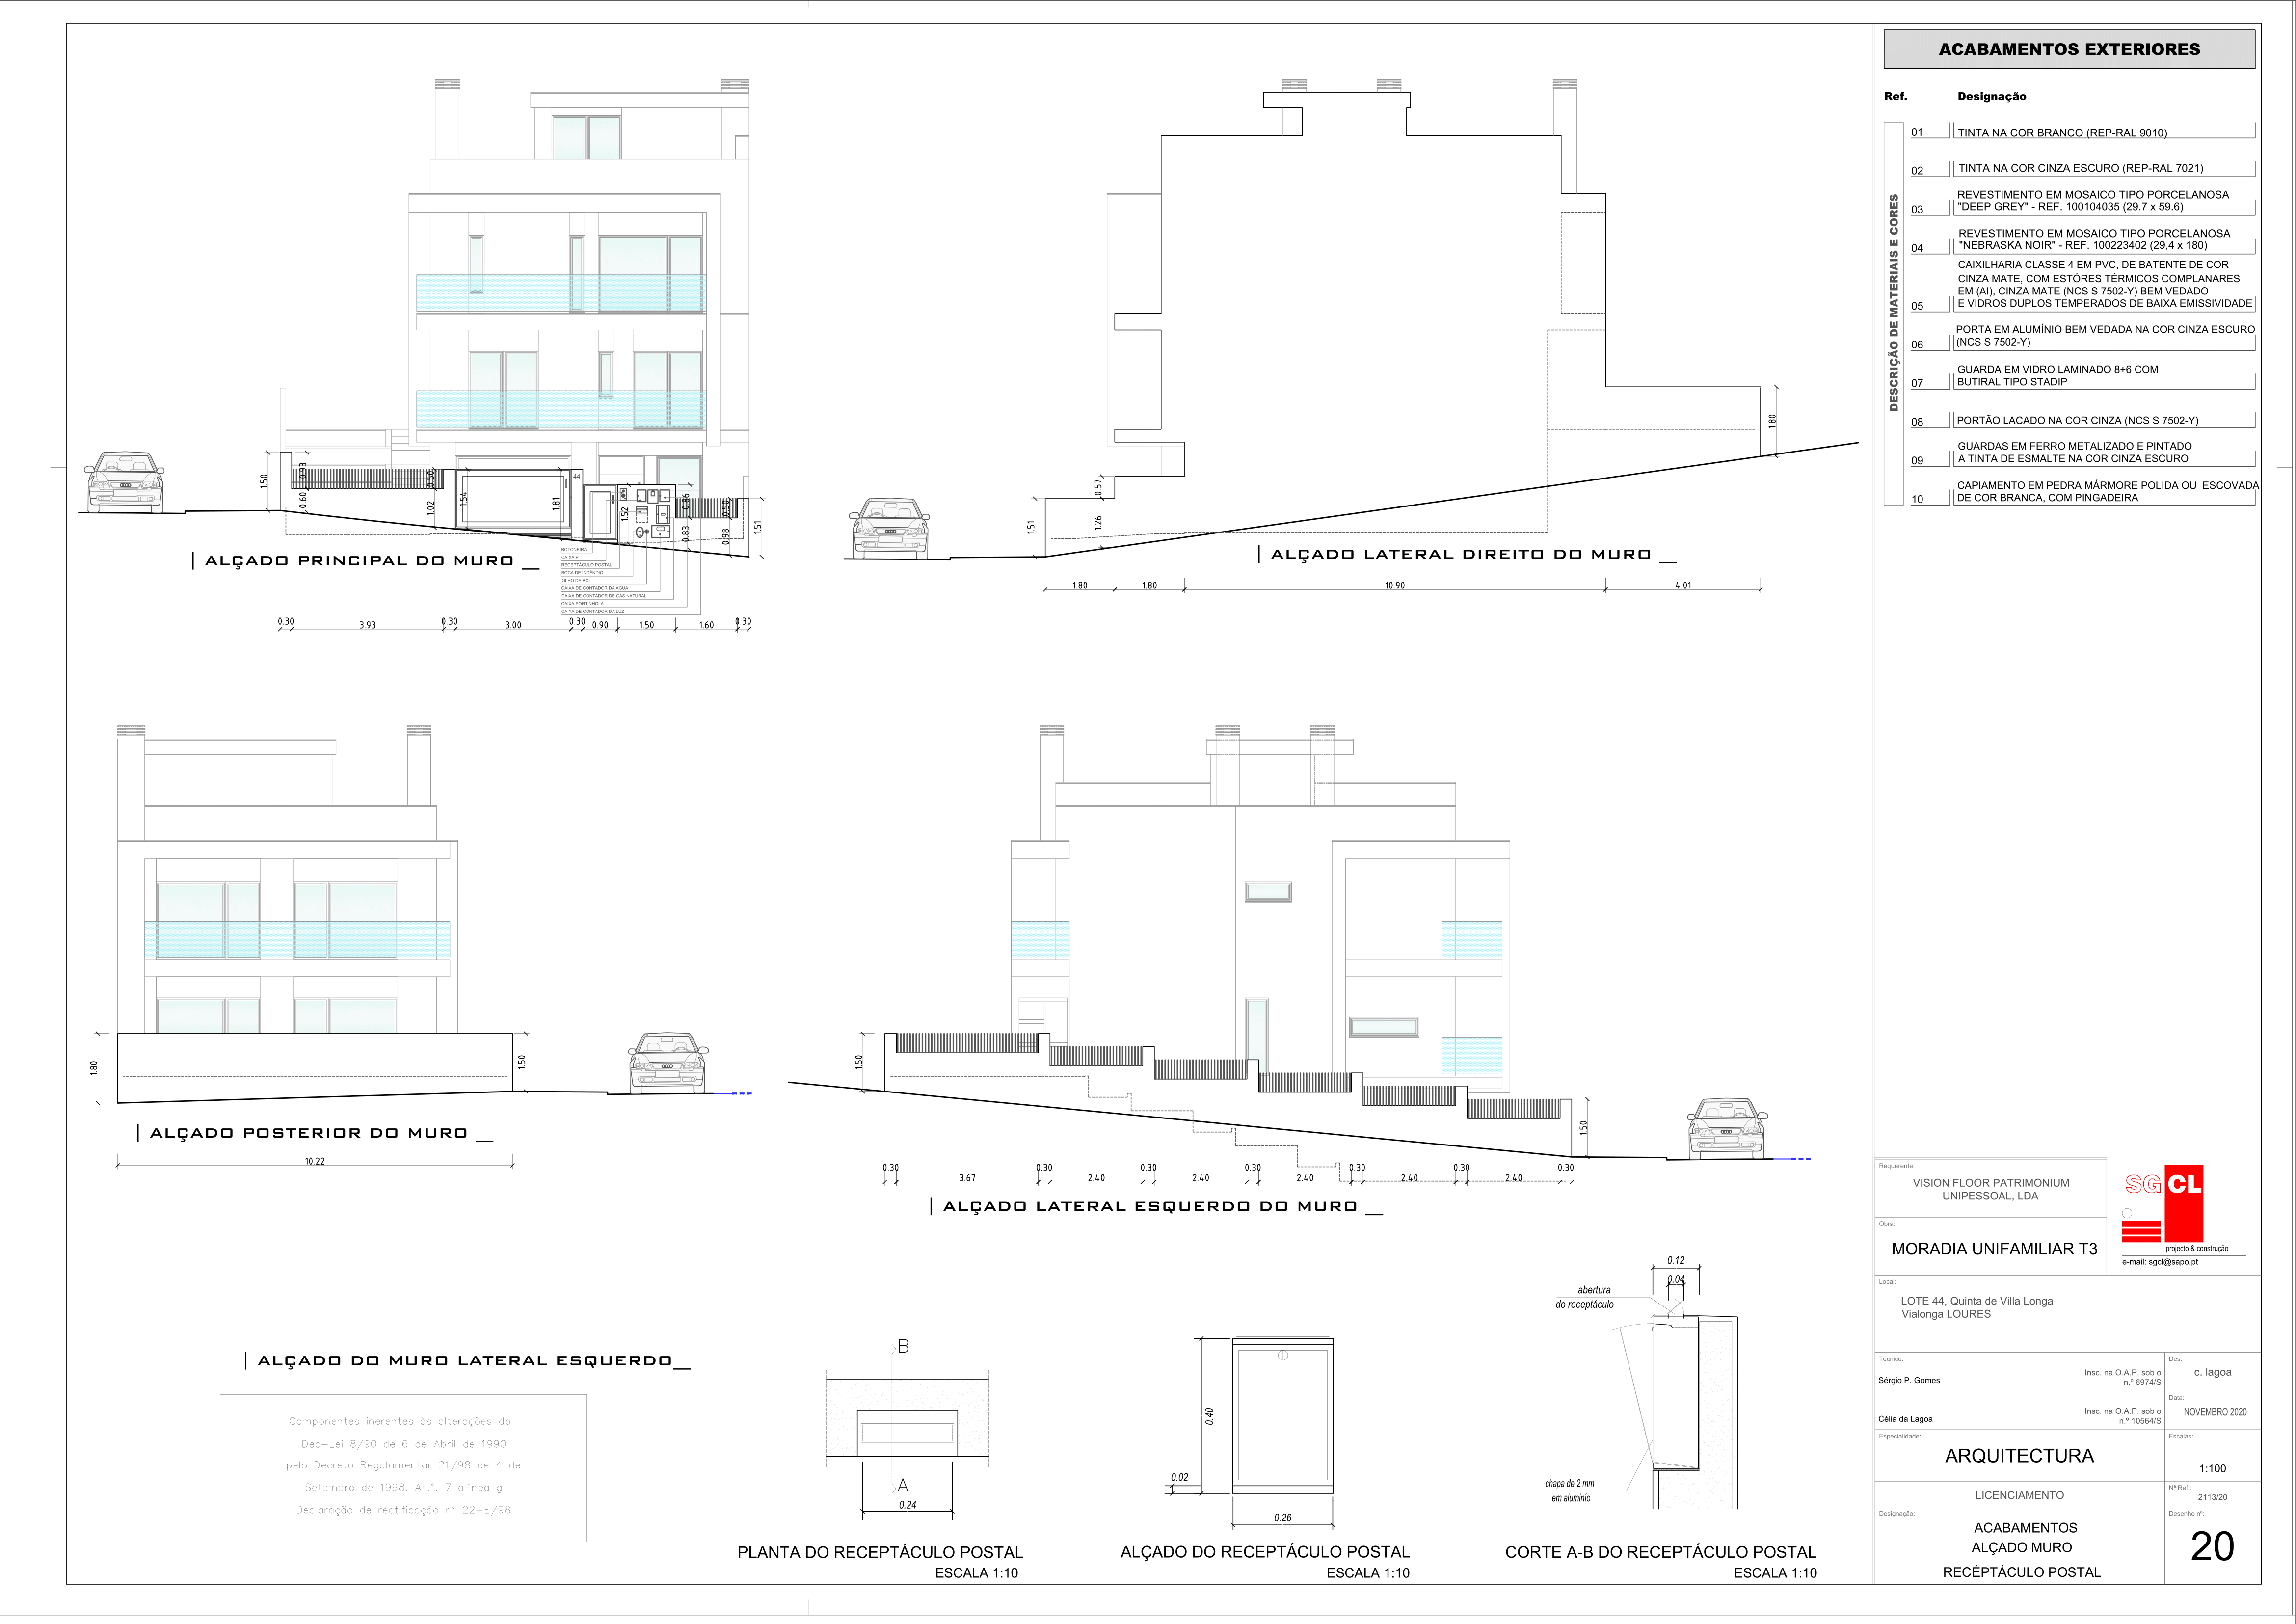Click the 'LICENCIAMENTO' phase label
Viewport: 2296px width, 1624px height.
click(x=2019, y=1495)
